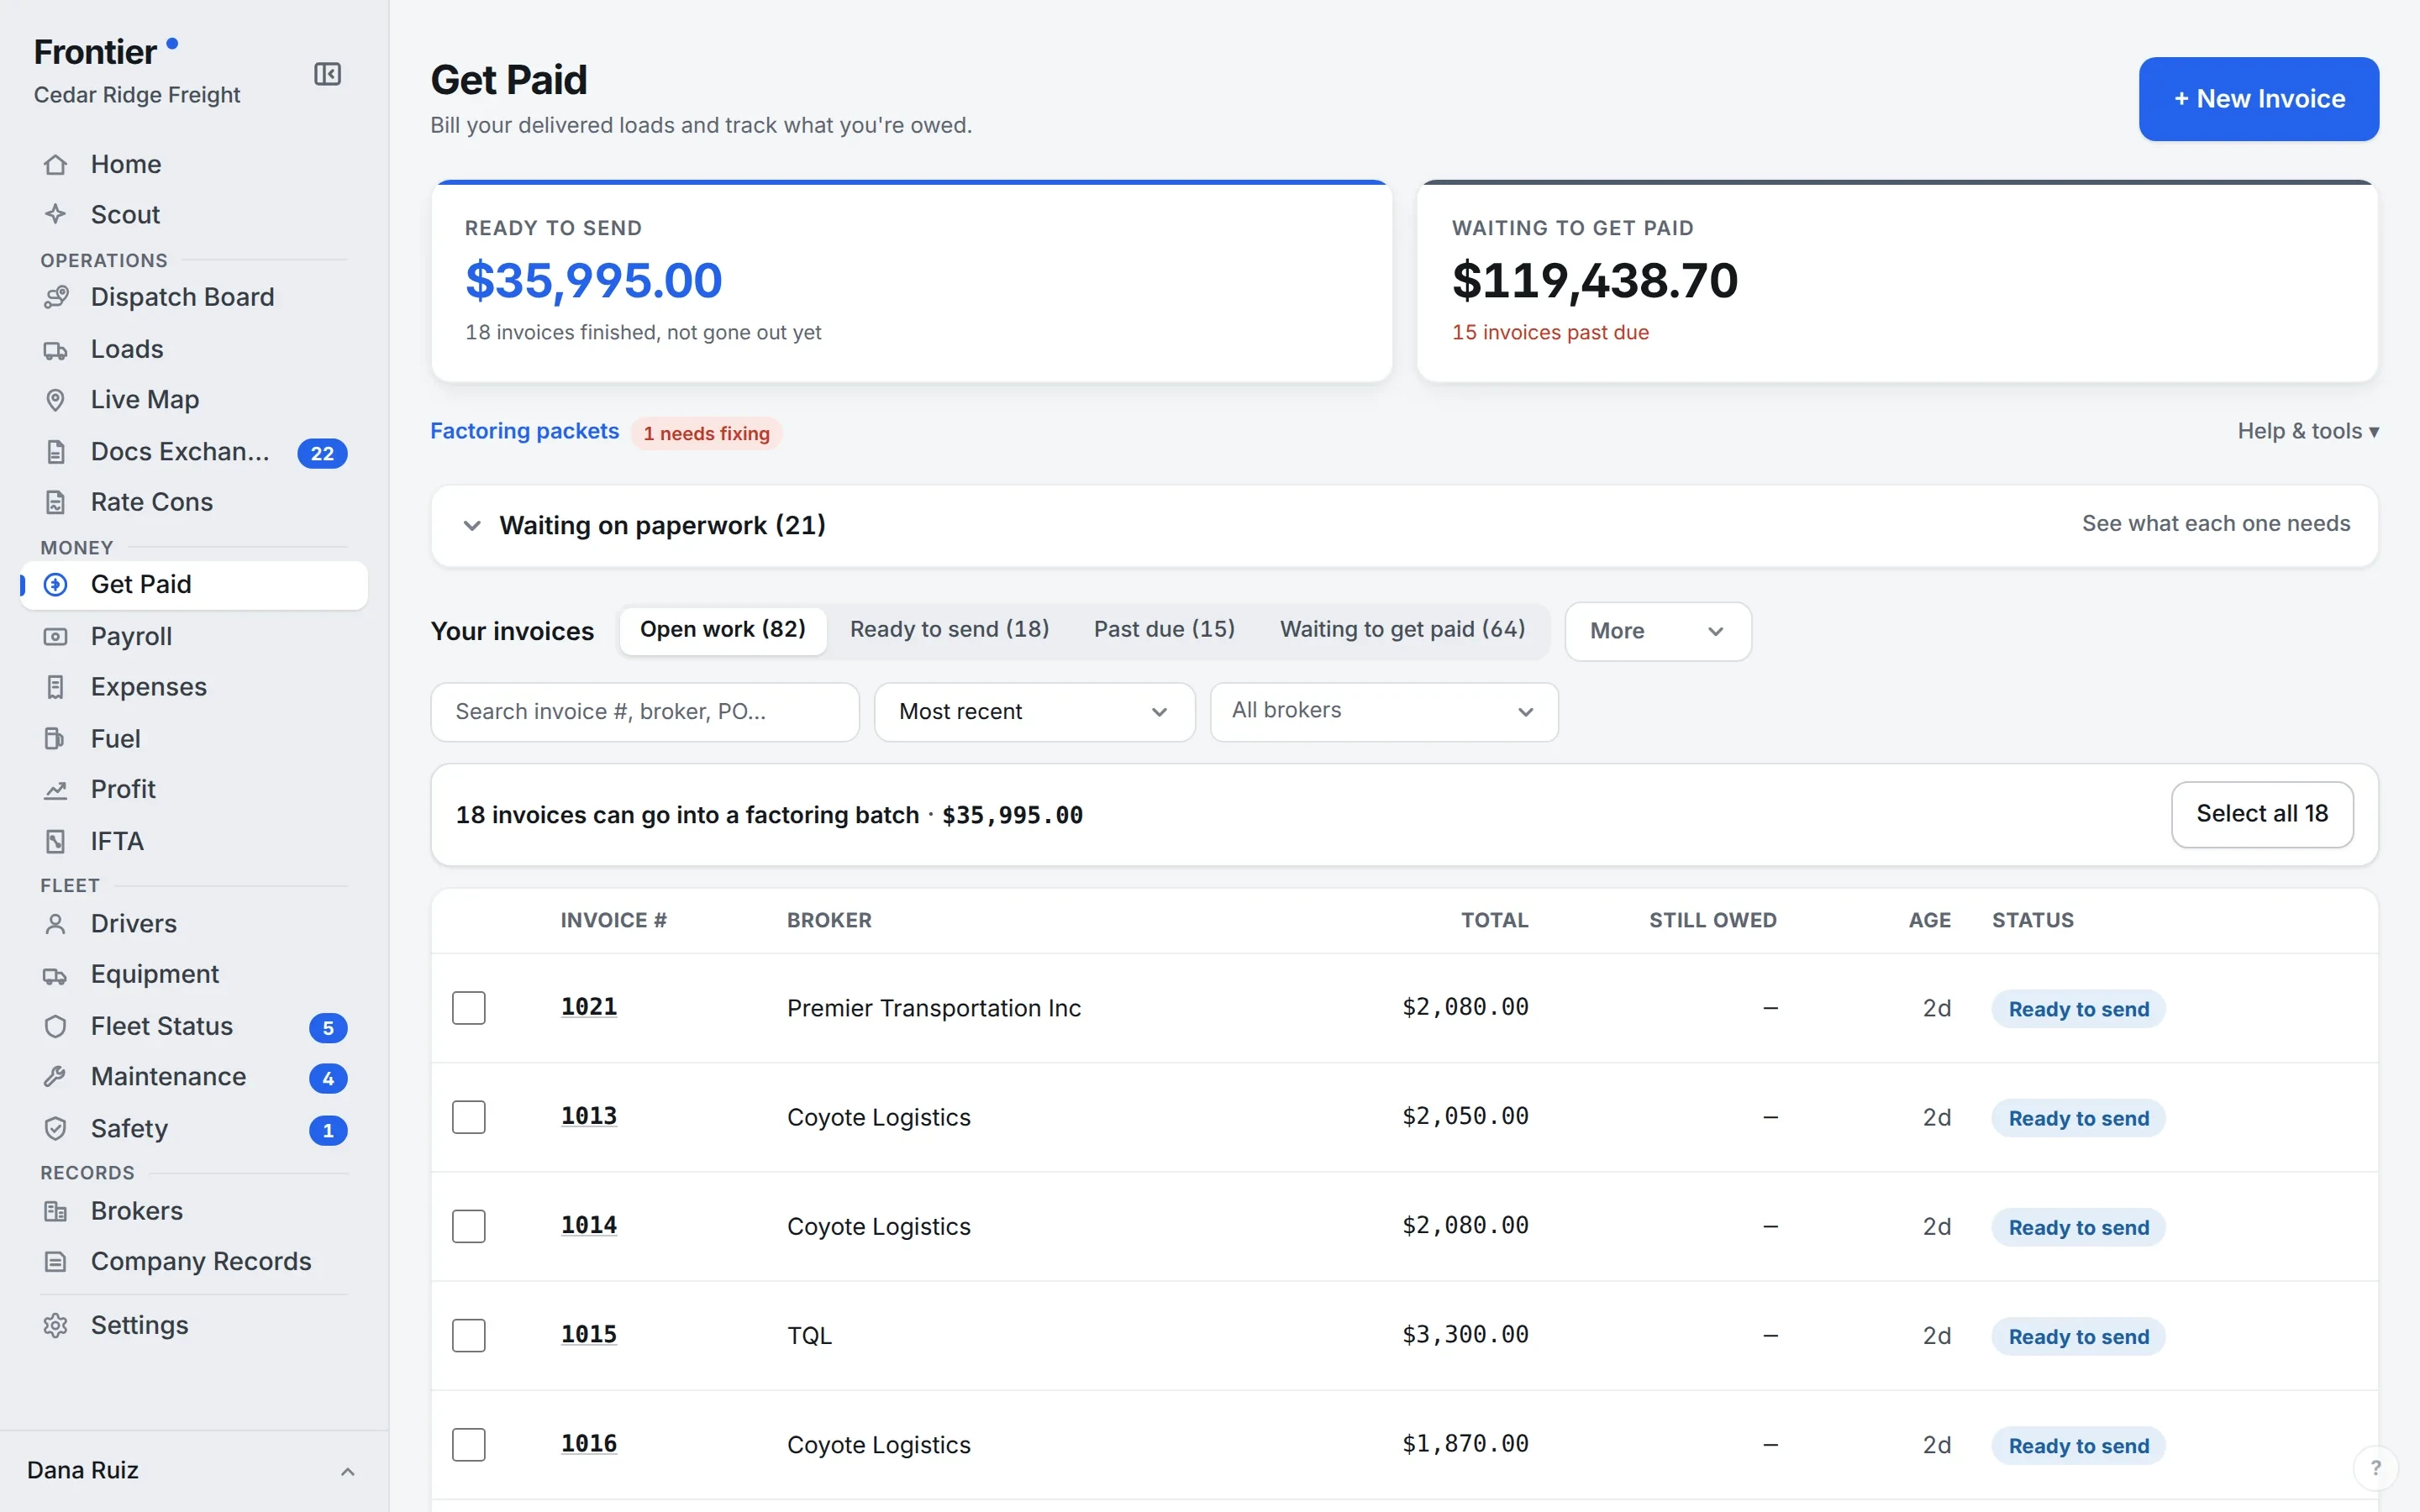Open the Help & tools menu

[x=2308, y=431]
